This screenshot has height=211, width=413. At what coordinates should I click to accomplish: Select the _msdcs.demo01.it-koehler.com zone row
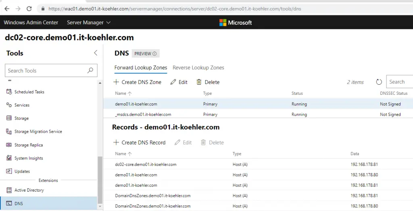143,115
